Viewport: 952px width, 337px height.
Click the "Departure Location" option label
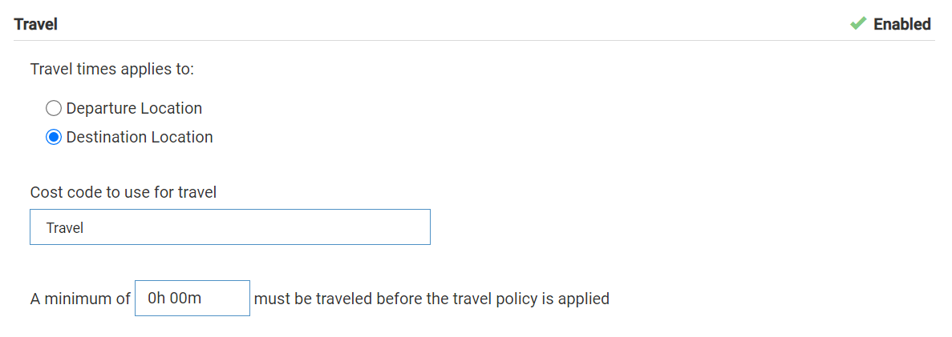click(134, 108)
